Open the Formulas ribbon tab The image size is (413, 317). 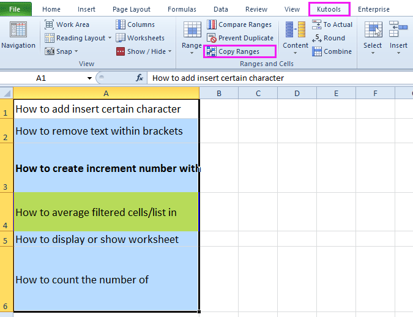(182, 9)
